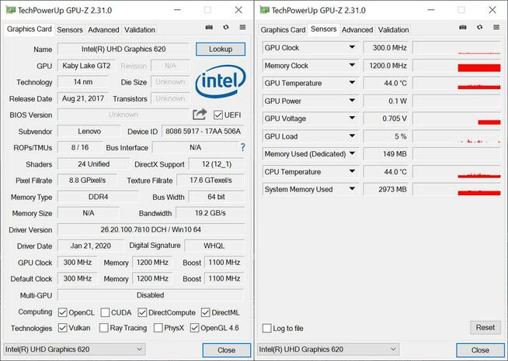Click the GPU-Z app icon in right title bar

264,10
